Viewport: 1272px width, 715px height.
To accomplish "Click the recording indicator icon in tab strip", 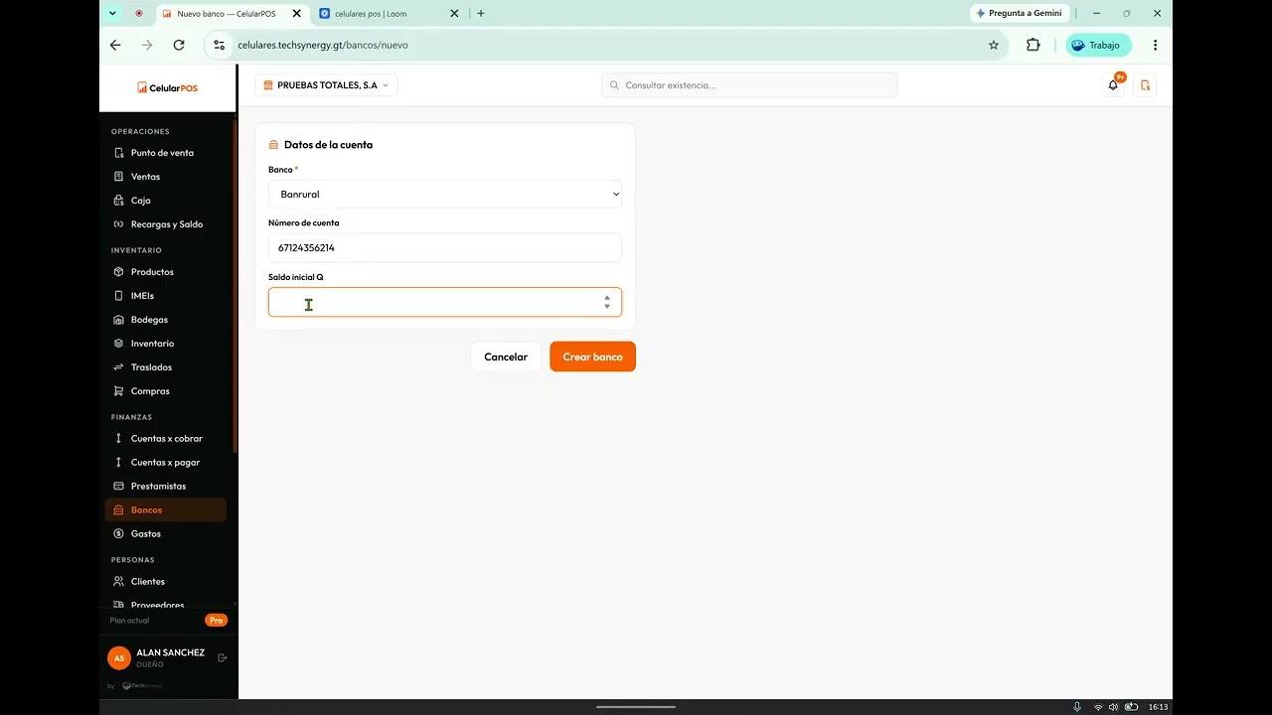I will [138, 14].
